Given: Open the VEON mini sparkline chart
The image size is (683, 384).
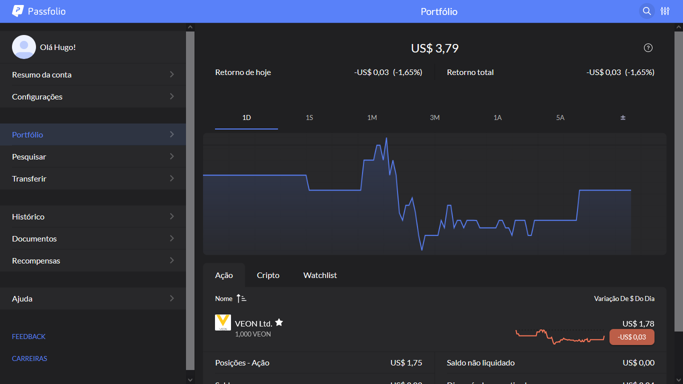Looking at the screenshot, I should pos(560,336).
